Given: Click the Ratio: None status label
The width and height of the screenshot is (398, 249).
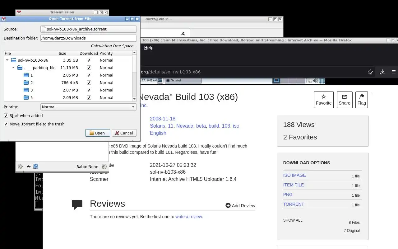Looking at the screenshot, I should [87, 167].
